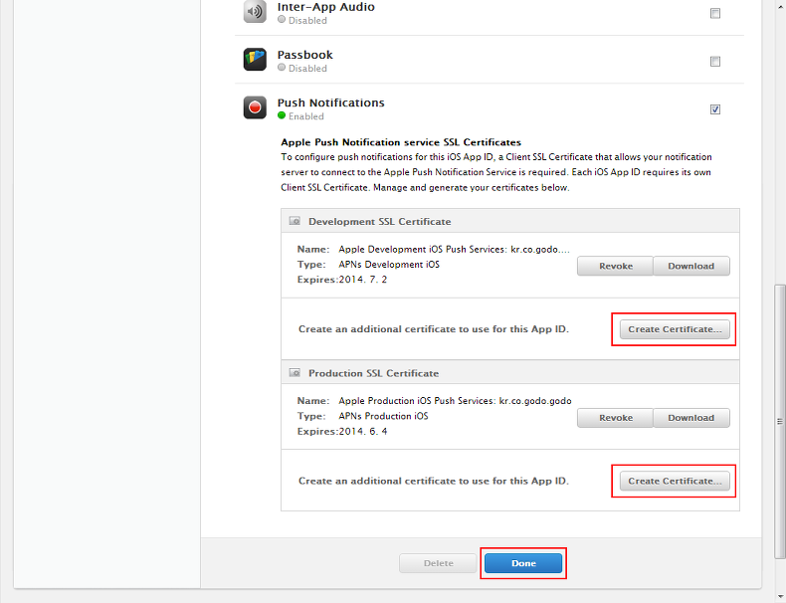This screenshot has height=603, width=786.
Task: Revoke the Production SSL certificate
Action: click(616, 418)
